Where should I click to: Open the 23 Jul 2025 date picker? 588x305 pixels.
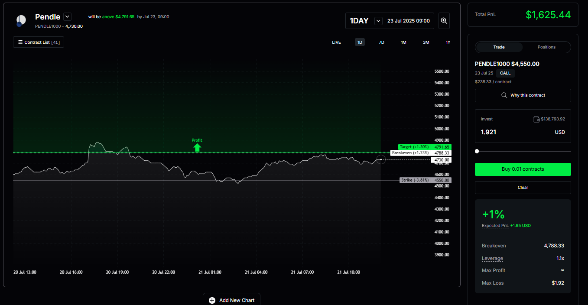pos(408,20)
